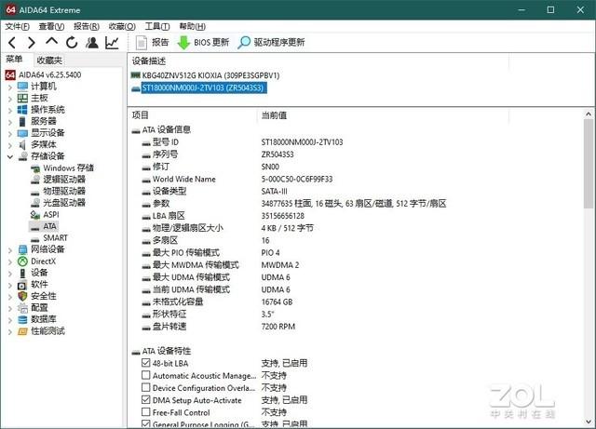The image size is (596, 429).
Task: Refresh the current page
Action: (72, 43)
